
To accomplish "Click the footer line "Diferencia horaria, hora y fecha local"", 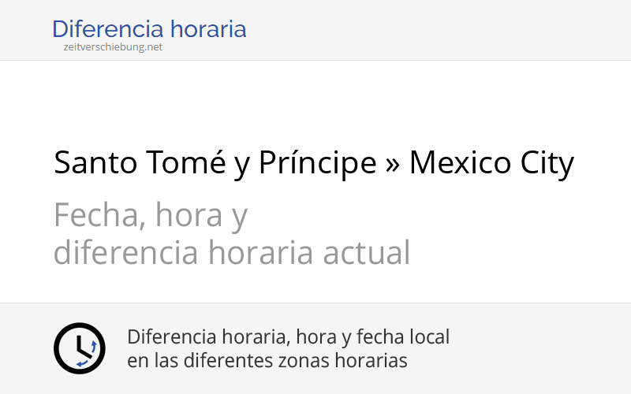I will coord(288,337).
